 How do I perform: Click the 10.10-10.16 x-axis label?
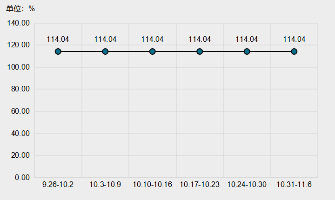(x=153, y=185)
